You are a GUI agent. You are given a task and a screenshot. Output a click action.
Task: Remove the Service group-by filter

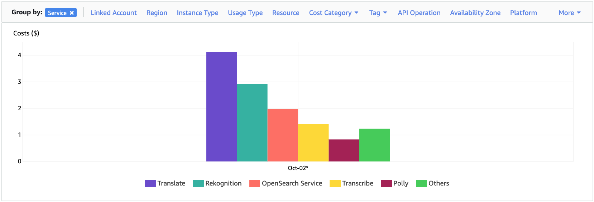pos(72,13)
